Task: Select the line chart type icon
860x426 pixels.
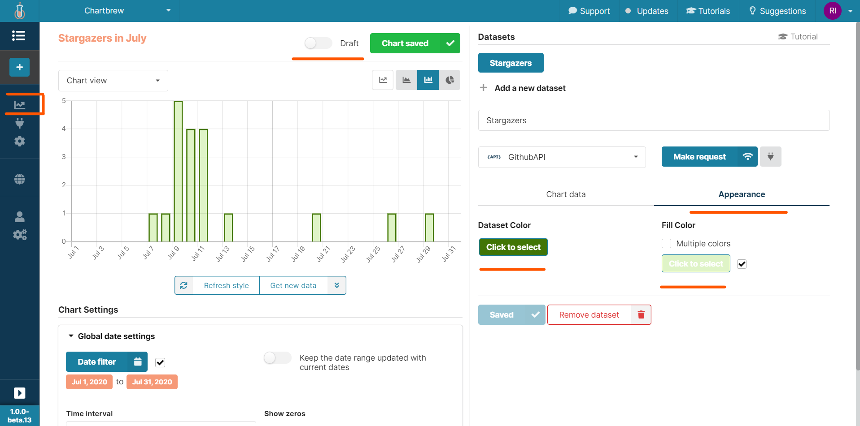Action: coord(383,80)
